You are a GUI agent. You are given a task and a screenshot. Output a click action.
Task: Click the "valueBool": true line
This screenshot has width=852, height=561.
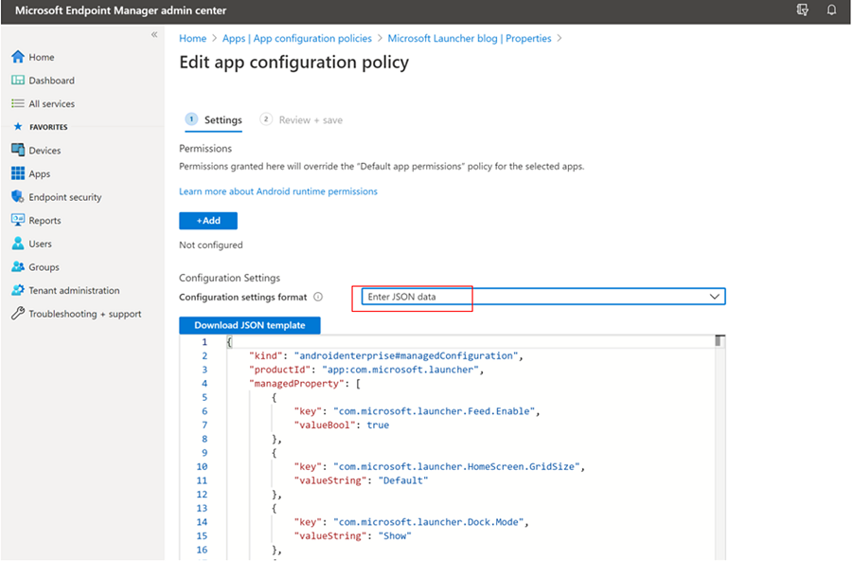click(341, 425)
